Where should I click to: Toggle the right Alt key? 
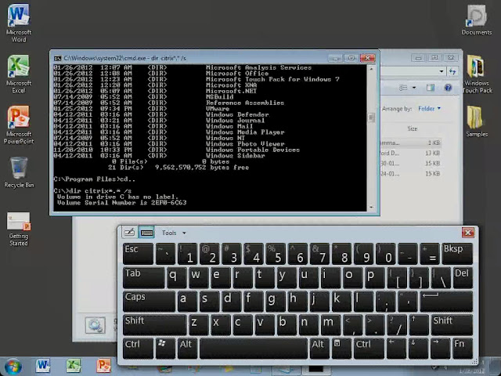(320, 348)
